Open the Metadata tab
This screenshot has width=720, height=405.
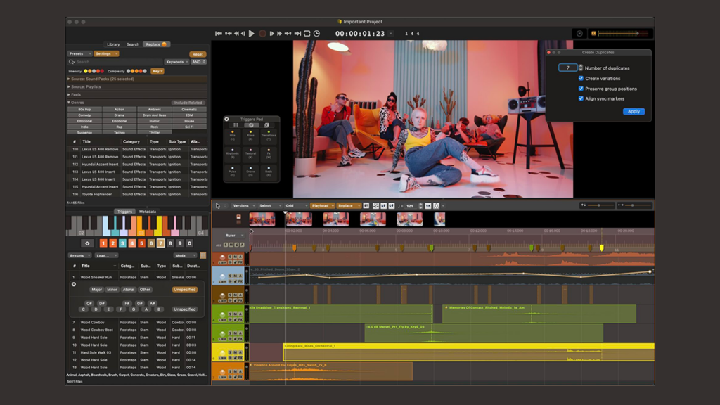148,212
